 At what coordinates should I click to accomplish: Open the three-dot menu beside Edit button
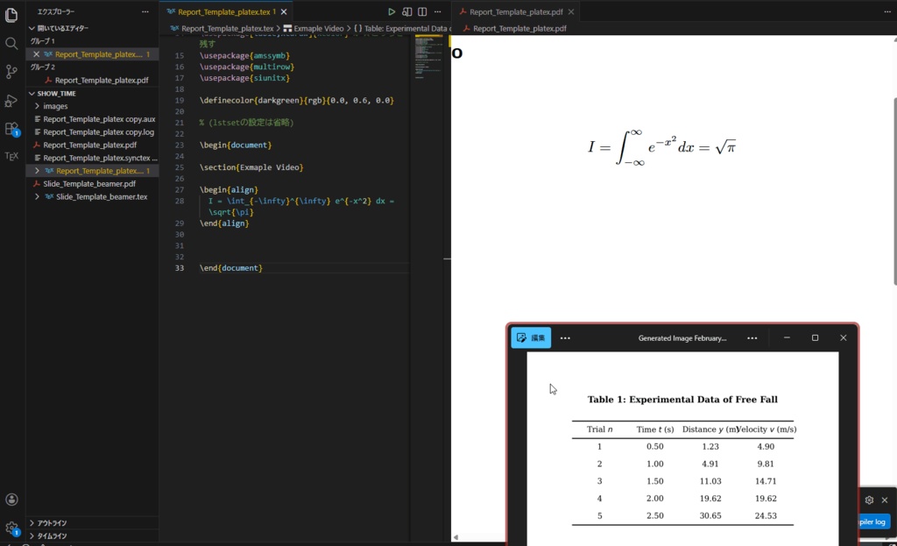[565, 338]
